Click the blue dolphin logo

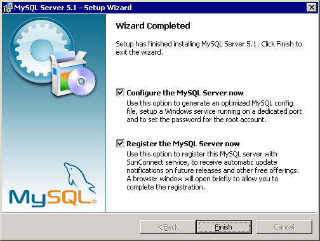pos(79,178)
